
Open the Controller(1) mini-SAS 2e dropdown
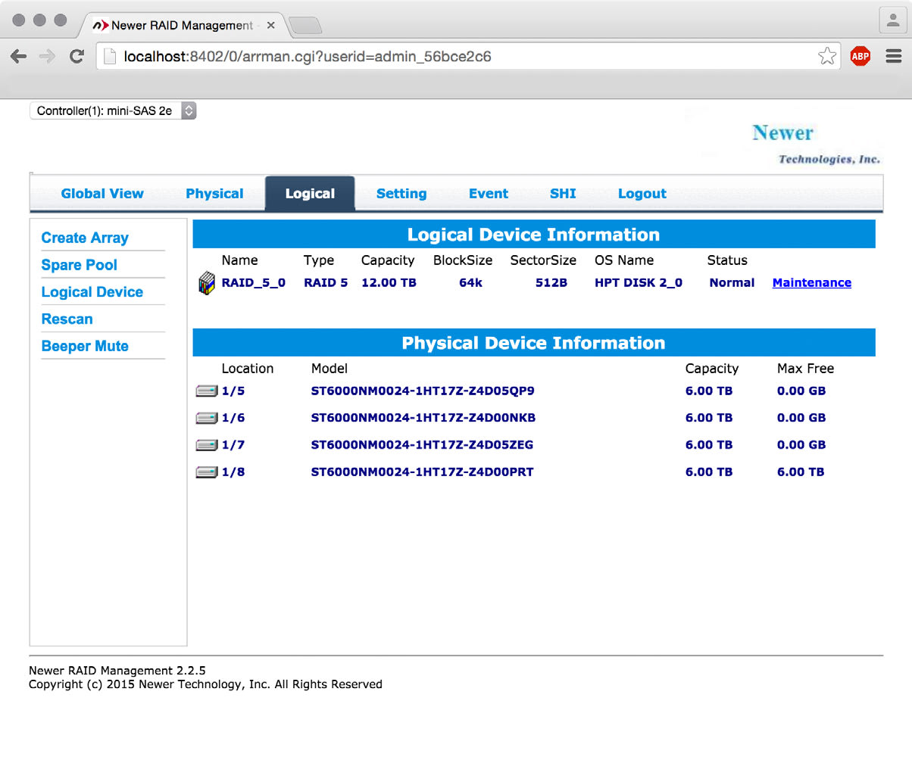click(112, 111)
